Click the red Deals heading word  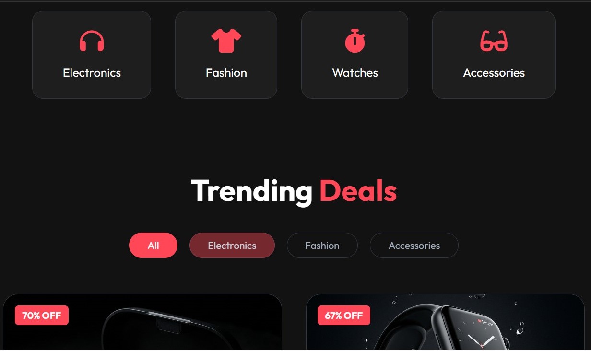coord(358,190)
